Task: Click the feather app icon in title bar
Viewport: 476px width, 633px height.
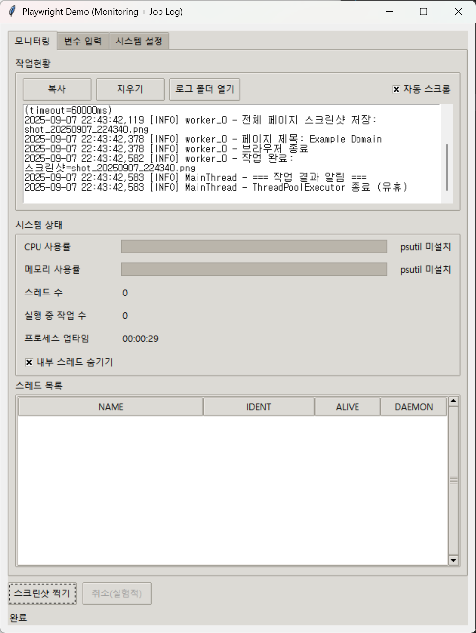Action: 12,11
